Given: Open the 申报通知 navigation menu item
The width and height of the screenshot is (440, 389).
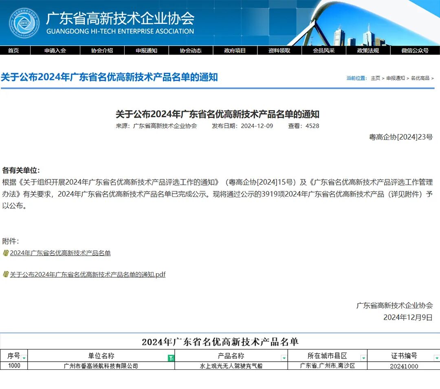Looking at the screenshot, I should point(146,51).
